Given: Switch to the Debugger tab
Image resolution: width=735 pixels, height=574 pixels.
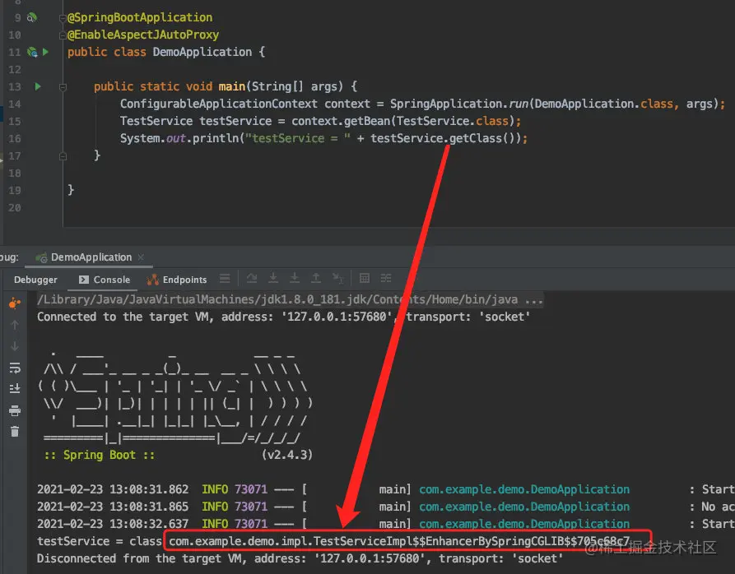Looking at the screenshot, I should 35,280.
